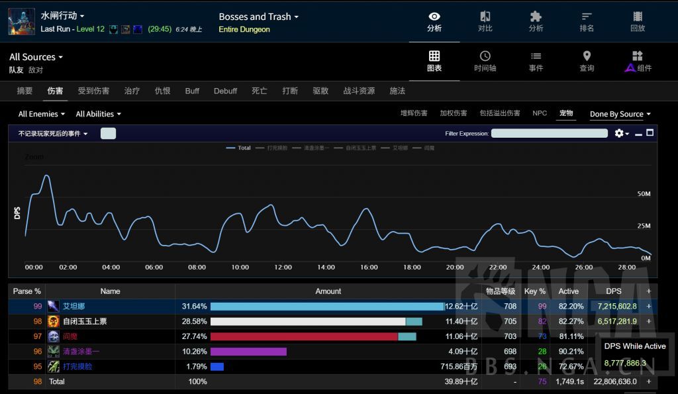The height and width of the screenshot is (394, 678).
Task: Toggle the 宠物 pets filter
Action: click(566, 113)
